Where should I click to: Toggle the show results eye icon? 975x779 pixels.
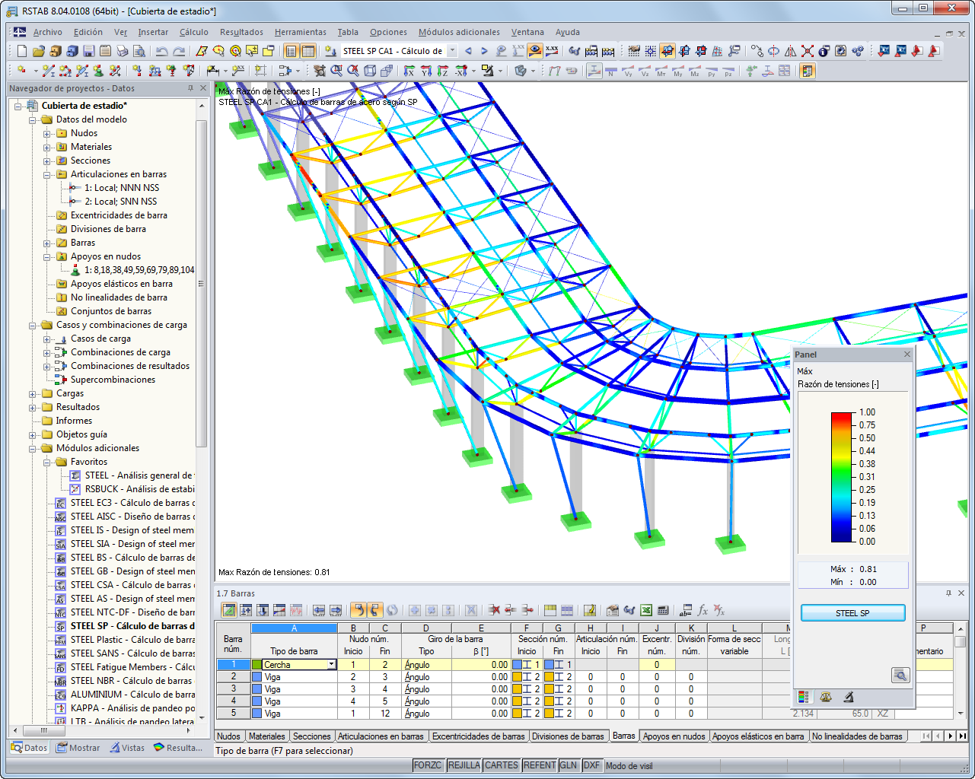click(535, 51)
